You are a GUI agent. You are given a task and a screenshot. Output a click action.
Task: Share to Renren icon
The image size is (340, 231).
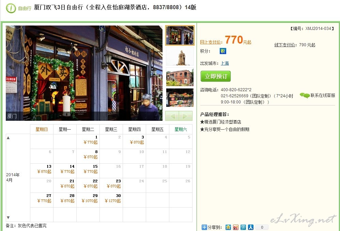251,227
